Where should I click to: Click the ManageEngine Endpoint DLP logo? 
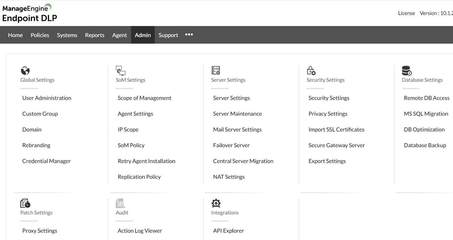click(30, 13)
